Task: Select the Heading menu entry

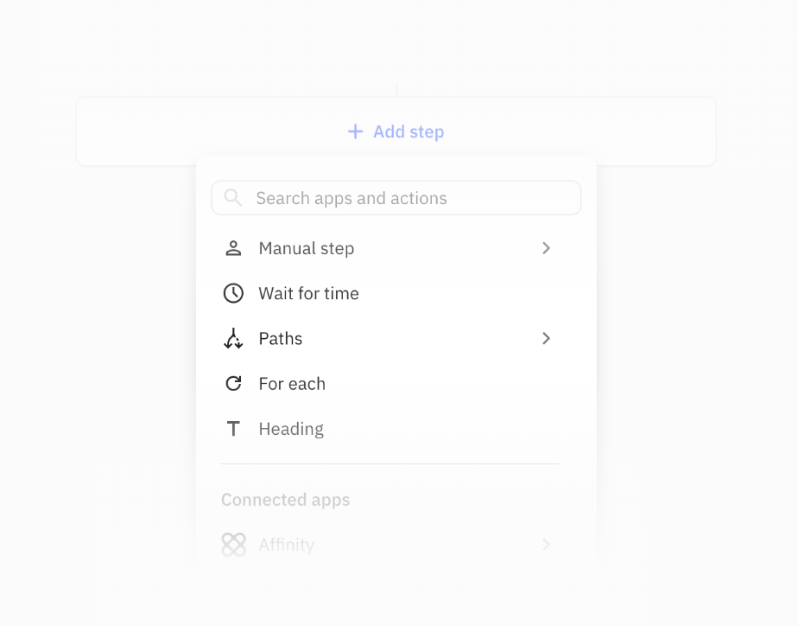Action: click(x=291, y=428)
